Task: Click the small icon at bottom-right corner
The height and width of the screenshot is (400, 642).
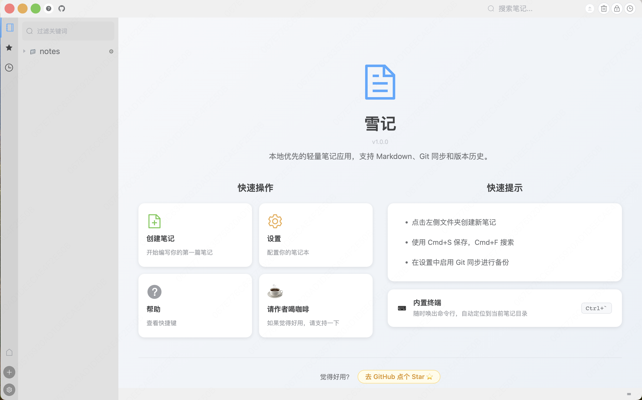Action: click(629, 394)
